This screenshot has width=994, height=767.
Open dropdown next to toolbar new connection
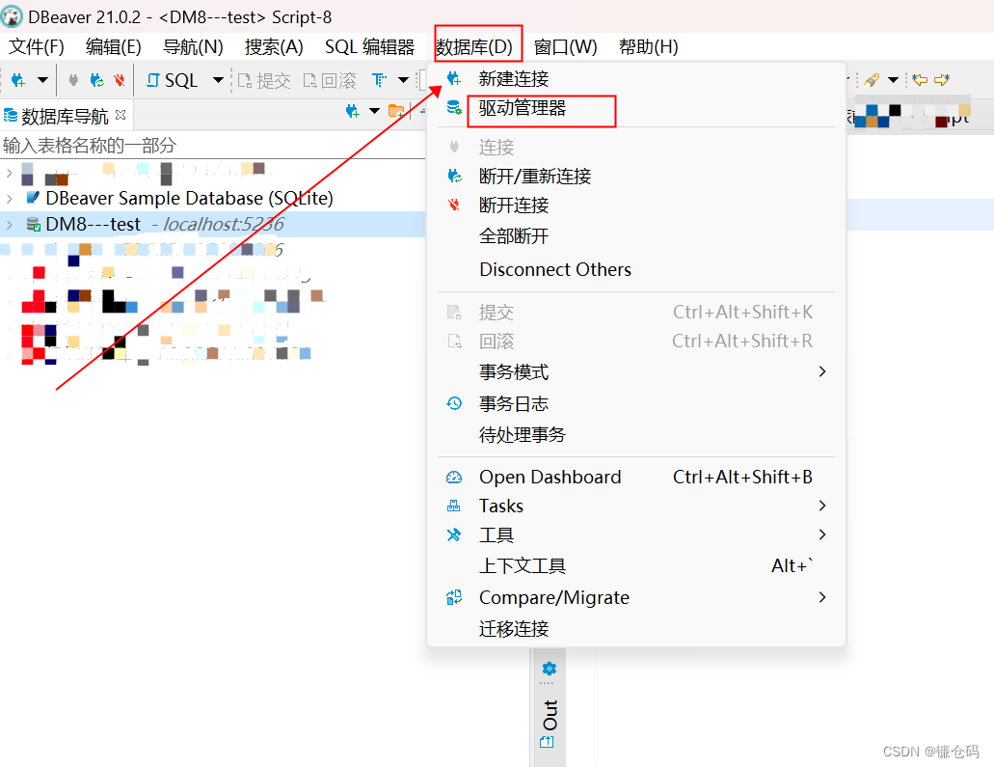(42, 80)
